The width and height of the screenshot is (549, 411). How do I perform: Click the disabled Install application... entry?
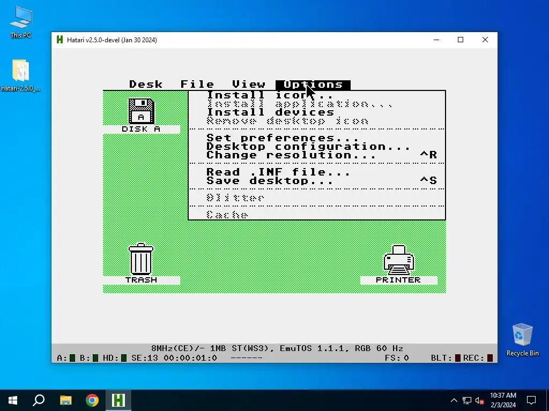(317, 104)
